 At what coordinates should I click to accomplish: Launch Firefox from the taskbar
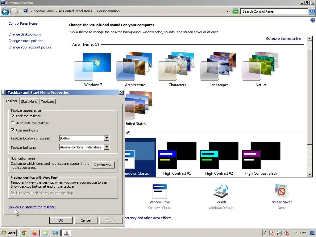(x=35, y=233)
